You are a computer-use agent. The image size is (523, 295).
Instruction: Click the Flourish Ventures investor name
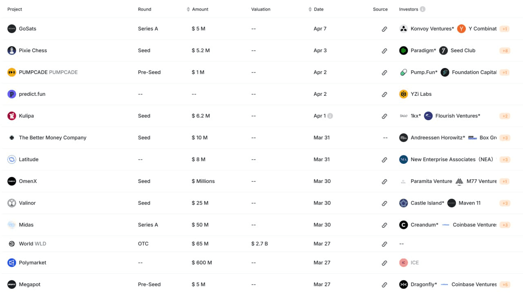458,116
